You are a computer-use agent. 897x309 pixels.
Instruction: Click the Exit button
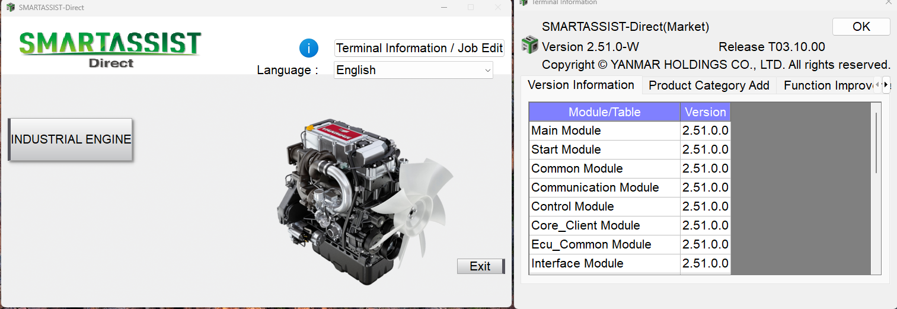coord(481,266)
